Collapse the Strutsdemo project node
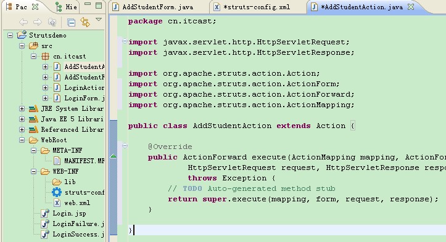Image resolution: width=446 pixels, height=242 pixels. click(10, 36)
